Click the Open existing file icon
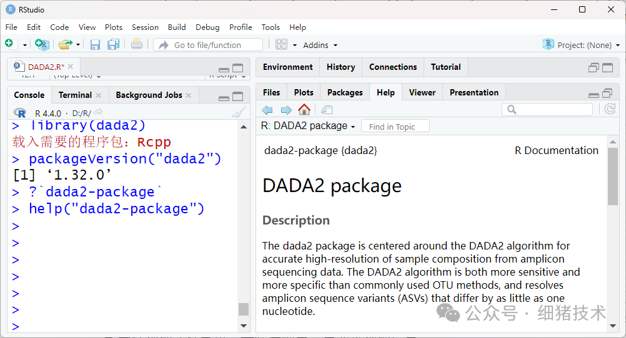The image size is (626, 338). tap(65, 44)
